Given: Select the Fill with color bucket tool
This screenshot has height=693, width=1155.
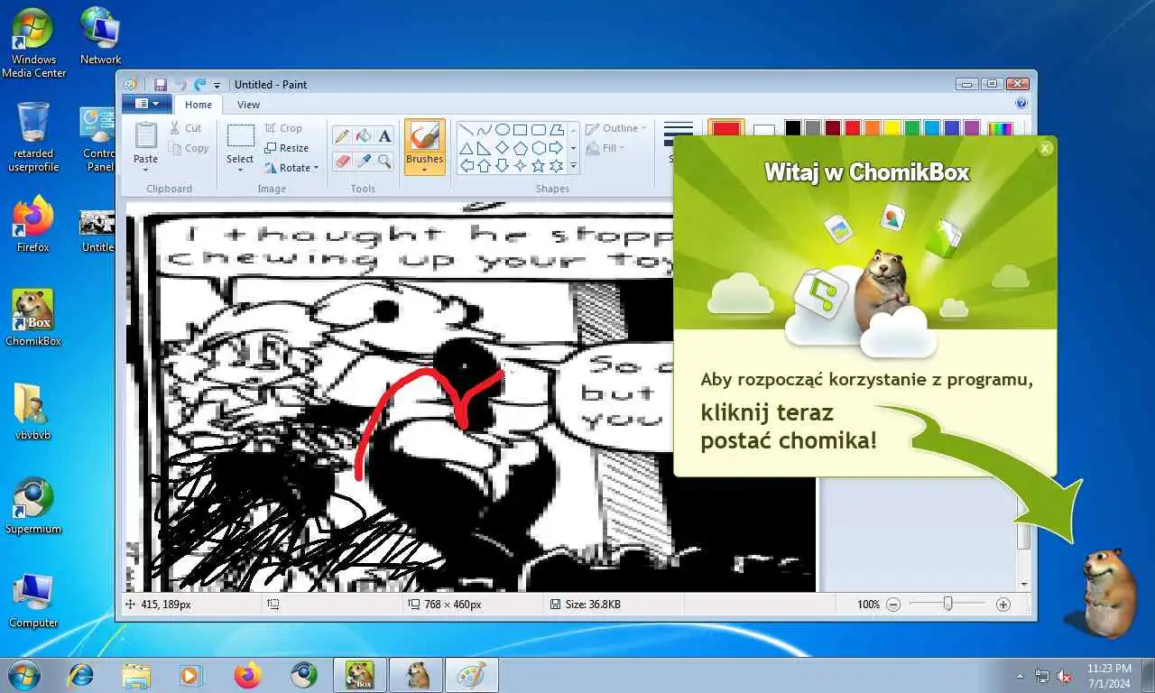Looking at the screenshot, I should pyautogui.click(x=363, y=136).
